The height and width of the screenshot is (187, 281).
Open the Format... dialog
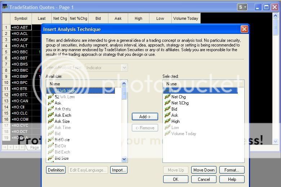(232, 170)
